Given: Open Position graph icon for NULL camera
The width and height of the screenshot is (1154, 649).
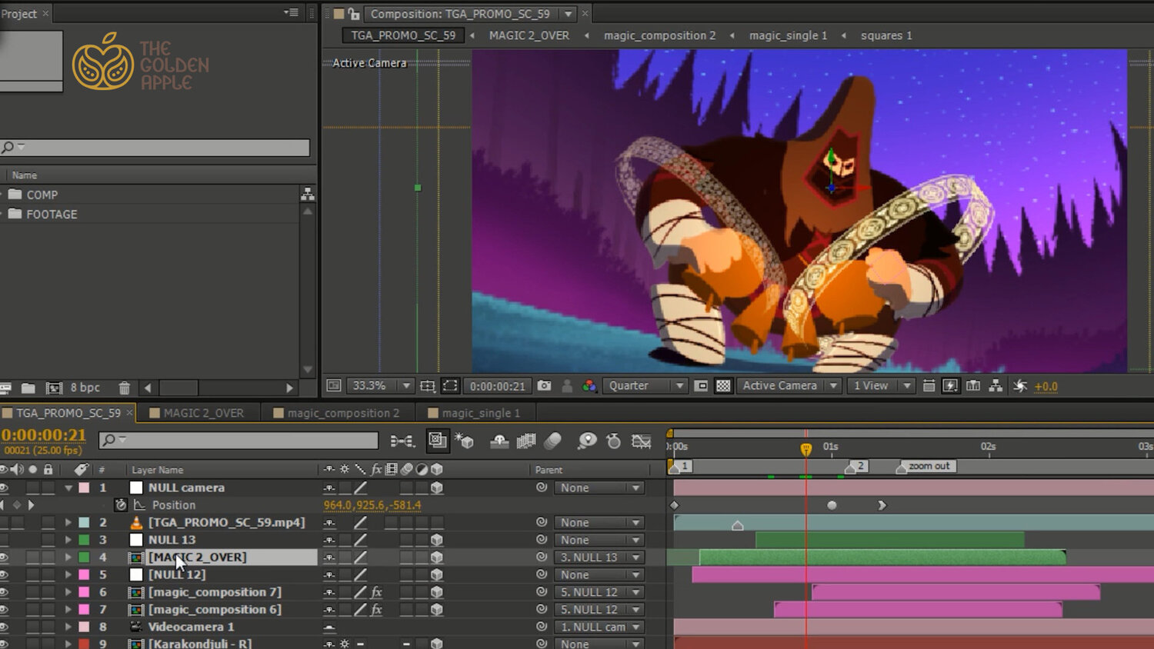Looking at the screenshot, I should 139,505.
